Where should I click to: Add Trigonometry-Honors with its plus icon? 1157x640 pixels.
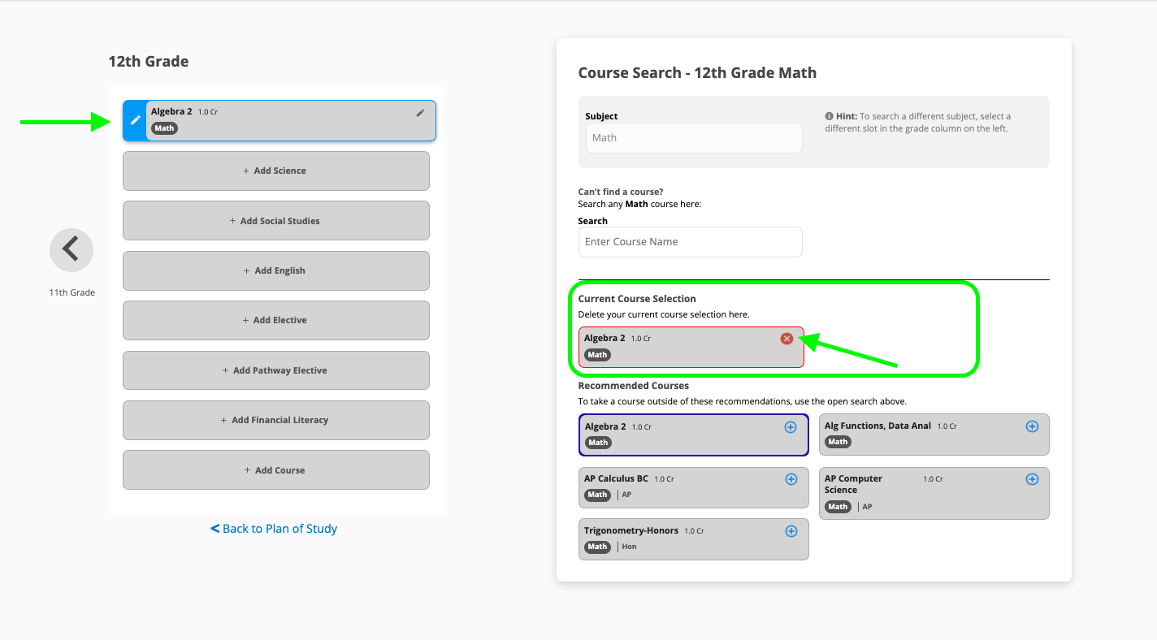tap(791, 531)
